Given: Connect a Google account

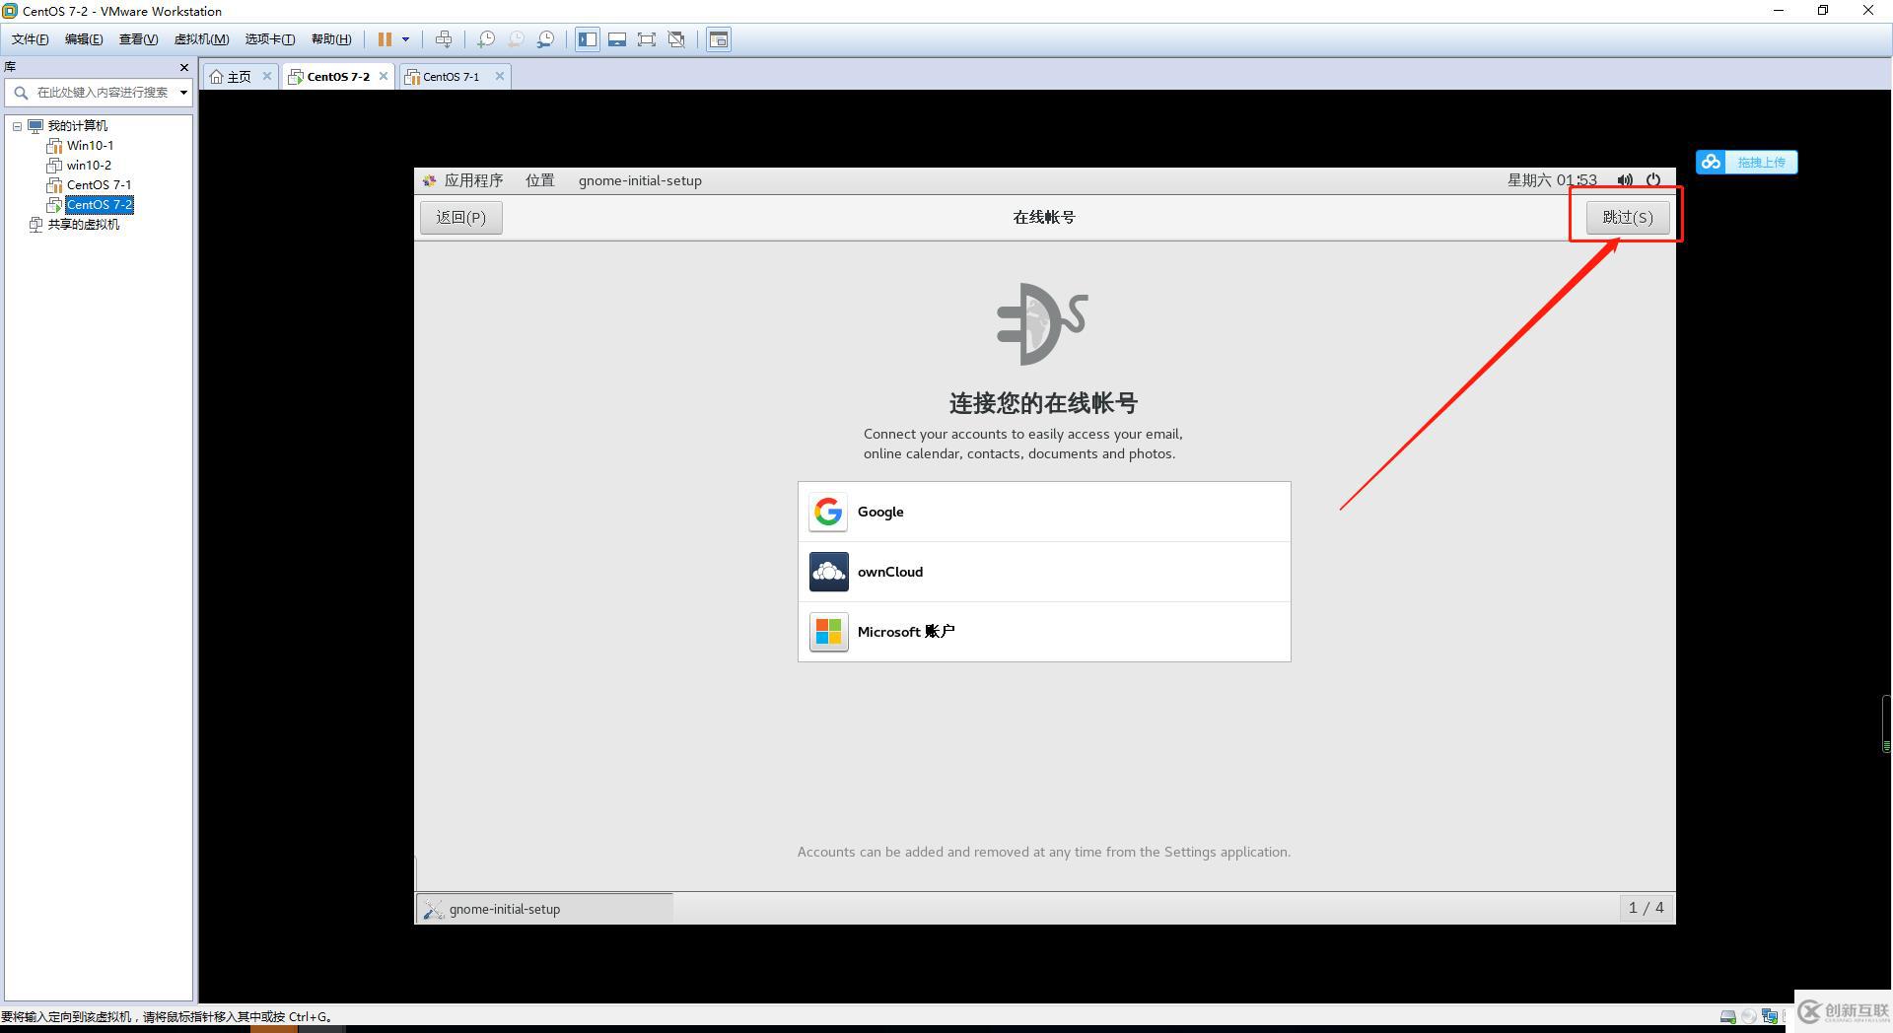Looking at the screenshot, I should (1044, 512).
